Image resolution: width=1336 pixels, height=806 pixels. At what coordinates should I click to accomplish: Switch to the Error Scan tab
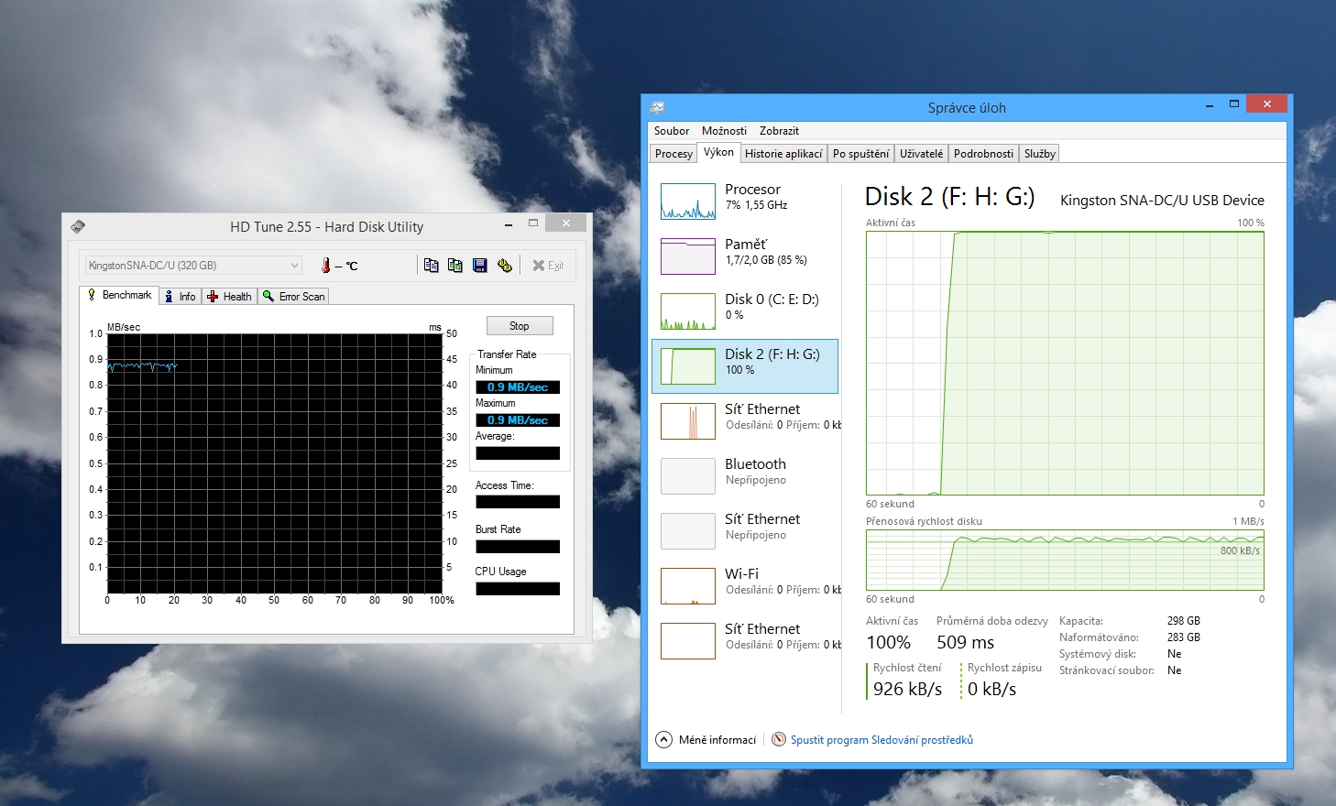coord(294,297)
